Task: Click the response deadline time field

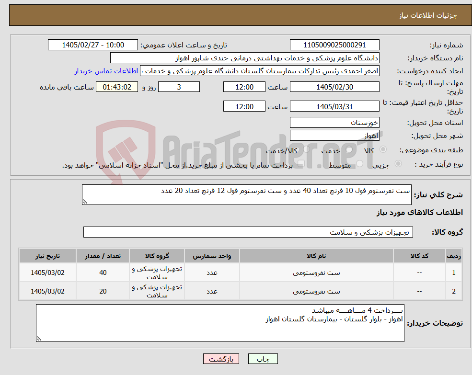Action: coord(244,87)
